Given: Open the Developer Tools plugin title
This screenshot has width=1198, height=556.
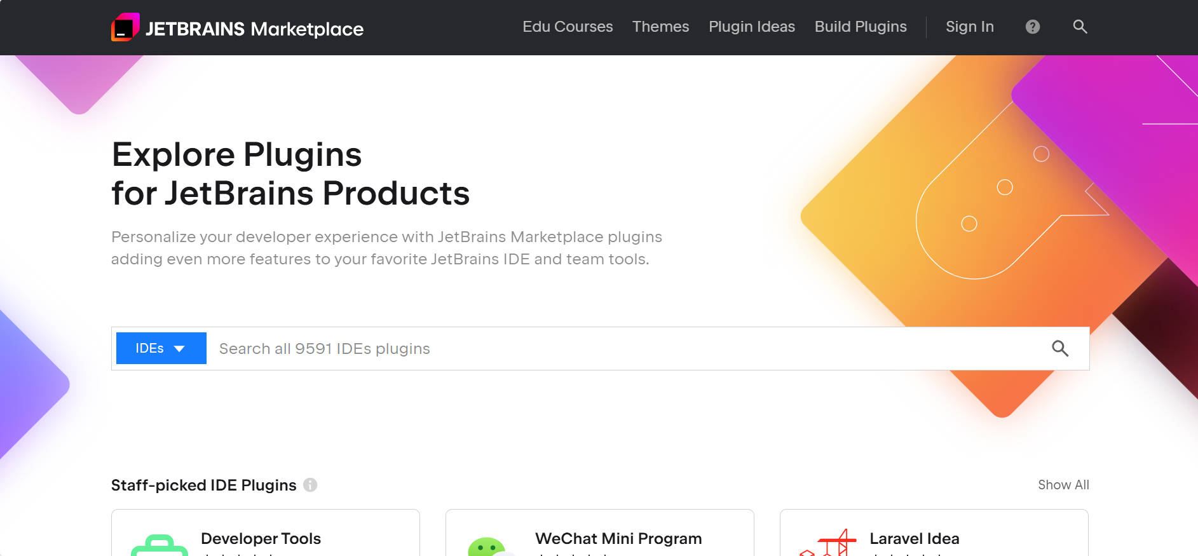Looking at the screenshot, I should (x=261, y=539).
